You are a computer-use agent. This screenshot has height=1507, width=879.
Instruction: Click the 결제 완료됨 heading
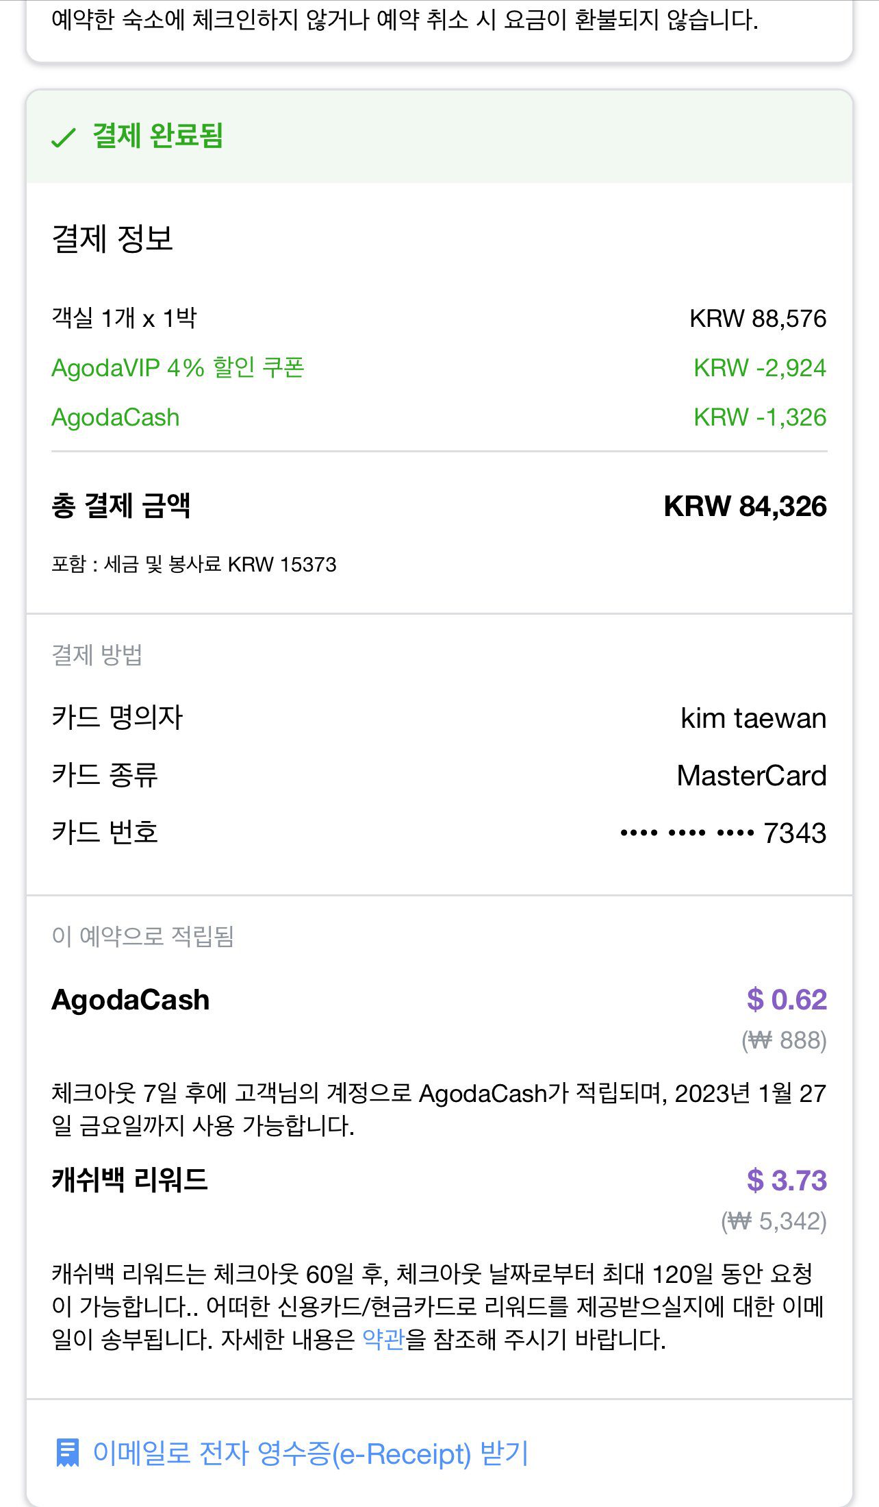tap(157, 135)
